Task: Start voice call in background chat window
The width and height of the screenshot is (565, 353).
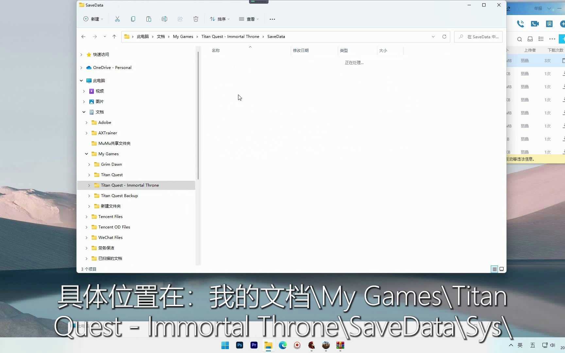Action: (x=521, y=24)
